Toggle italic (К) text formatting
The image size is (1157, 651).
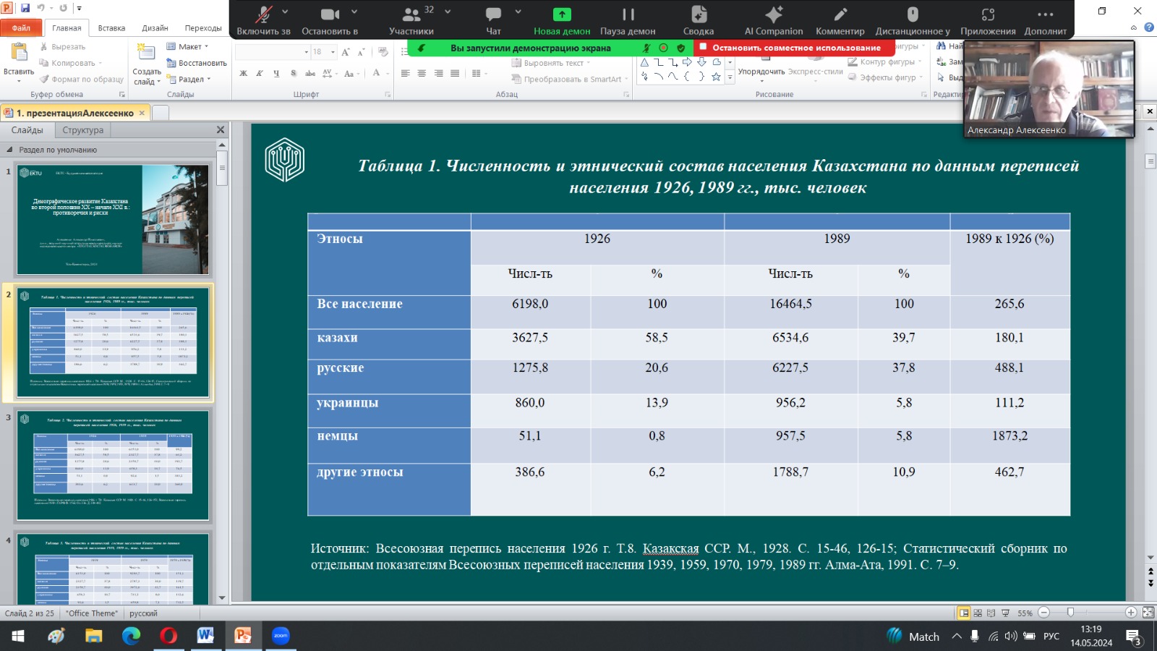pos(260,73)
